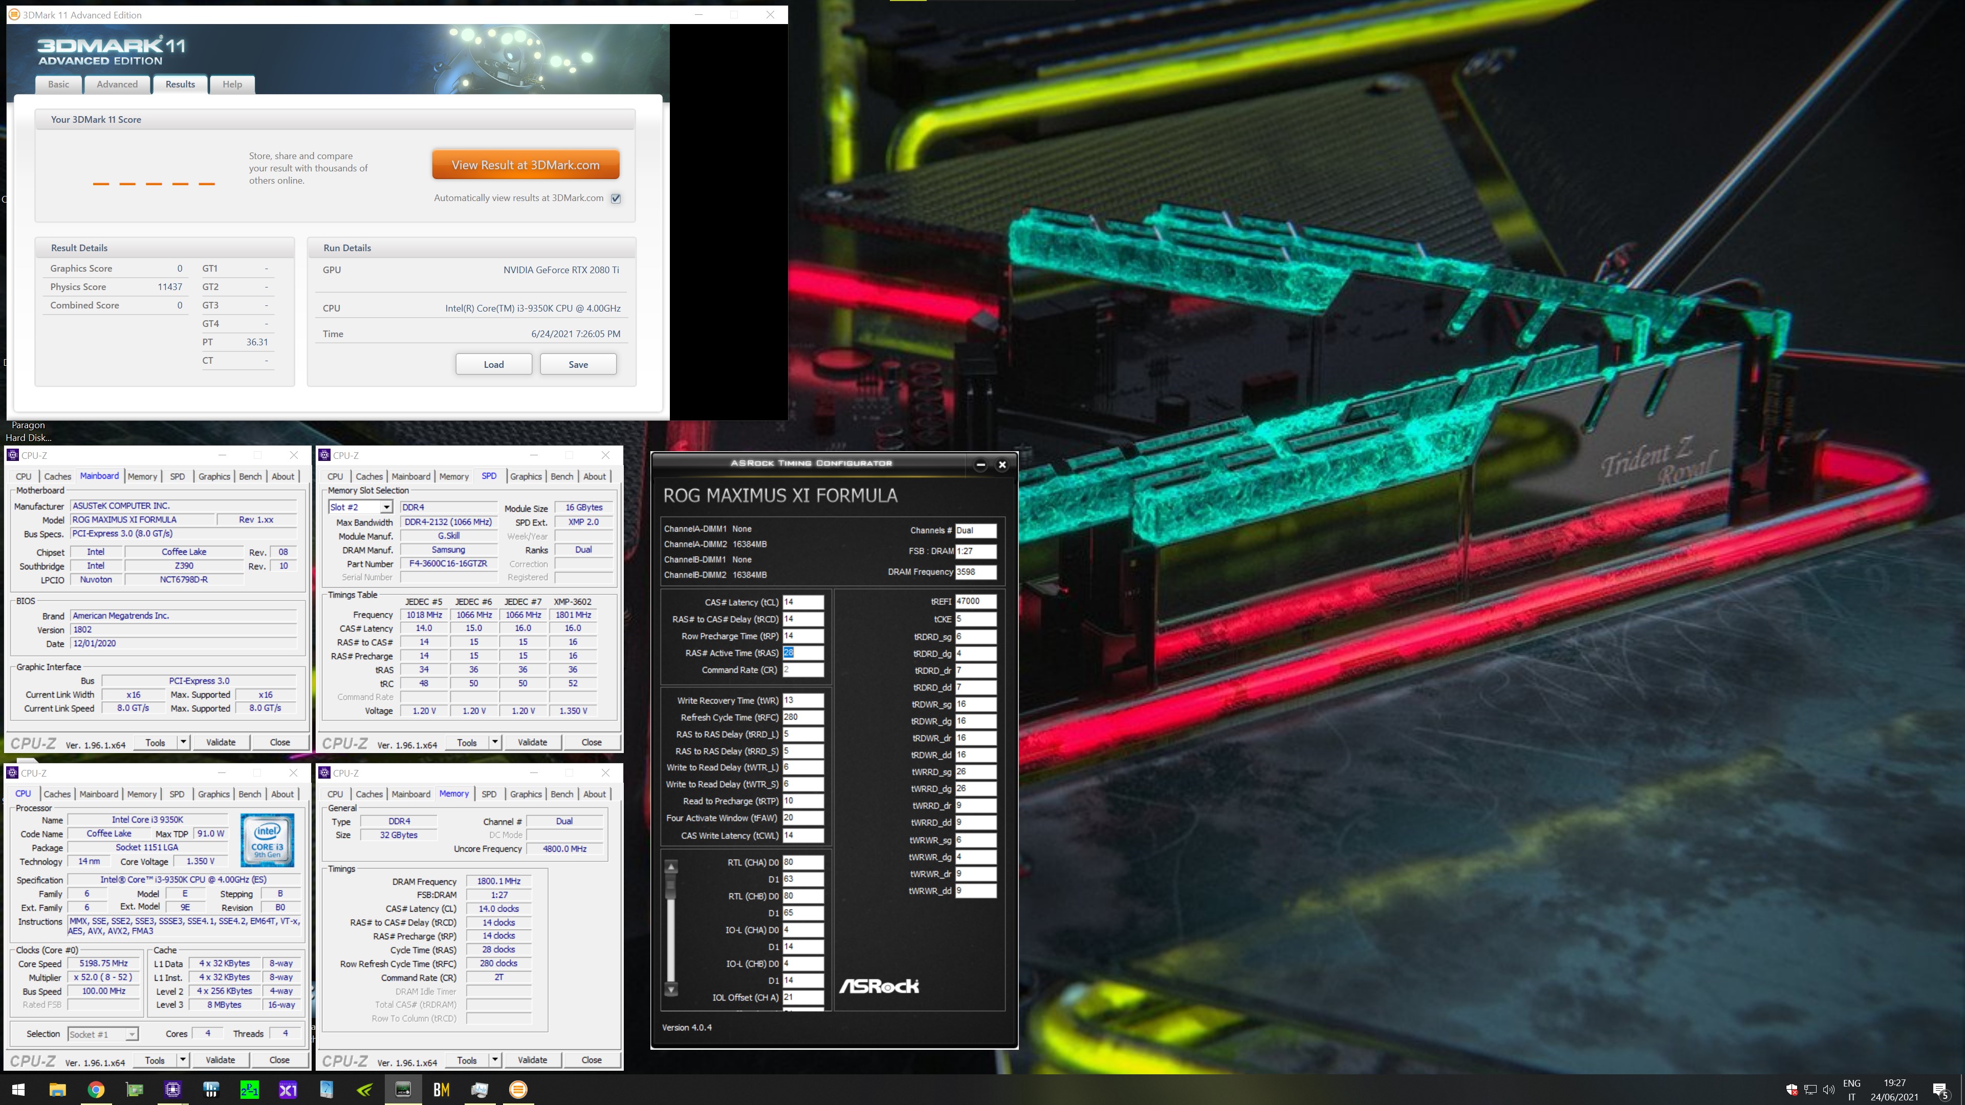Click Close button in CPU-Z SPD window
This screenshot has width=1965, height=1105.
coord(591,742)
